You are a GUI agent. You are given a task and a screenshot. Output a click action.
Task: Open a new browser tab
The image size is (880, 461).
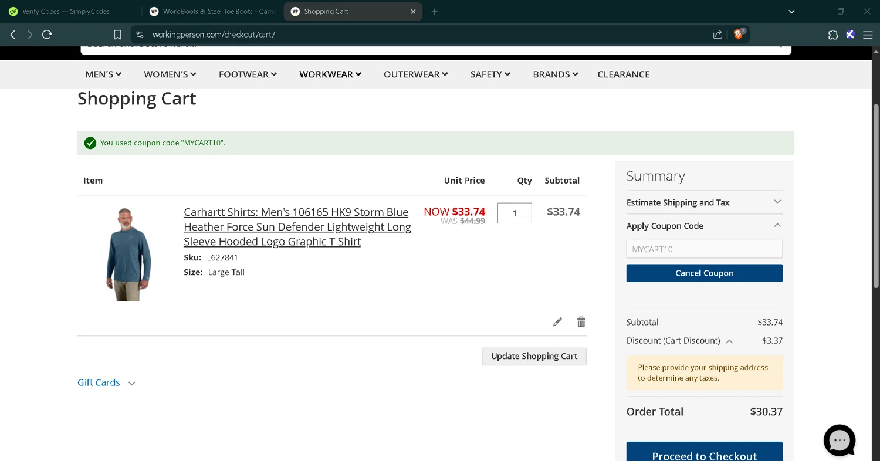434,11
